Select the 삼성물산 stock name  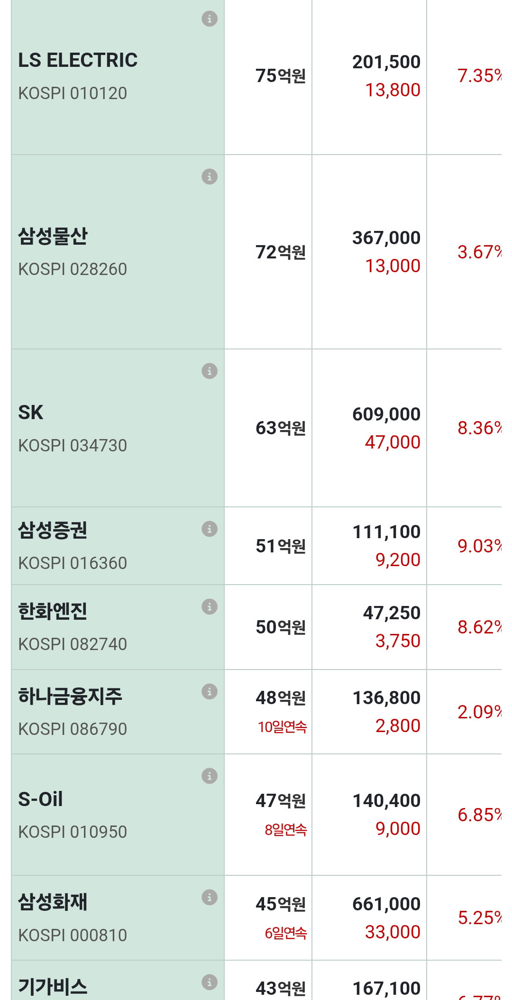coord(53,236)
